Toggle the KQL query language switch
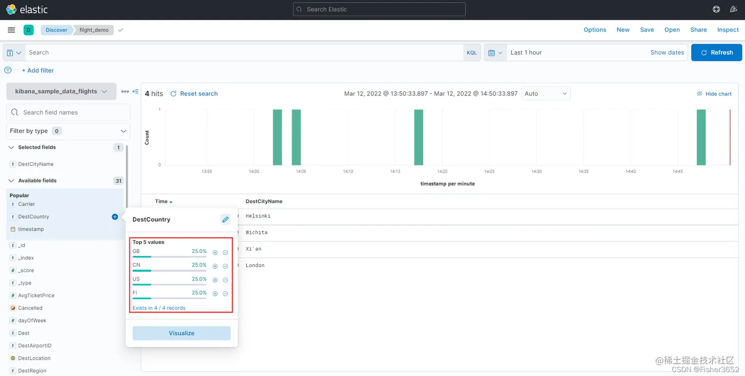 tap(472, 53)
